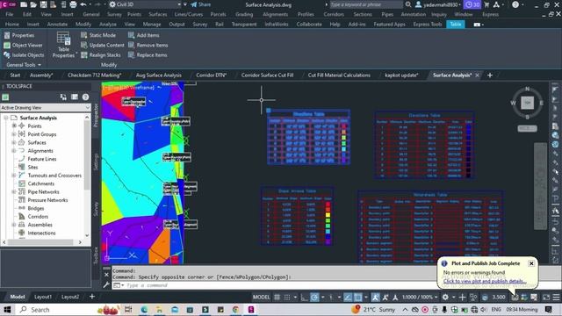Open the Alignments menu

pyautogui.click(x=275, y=14)
